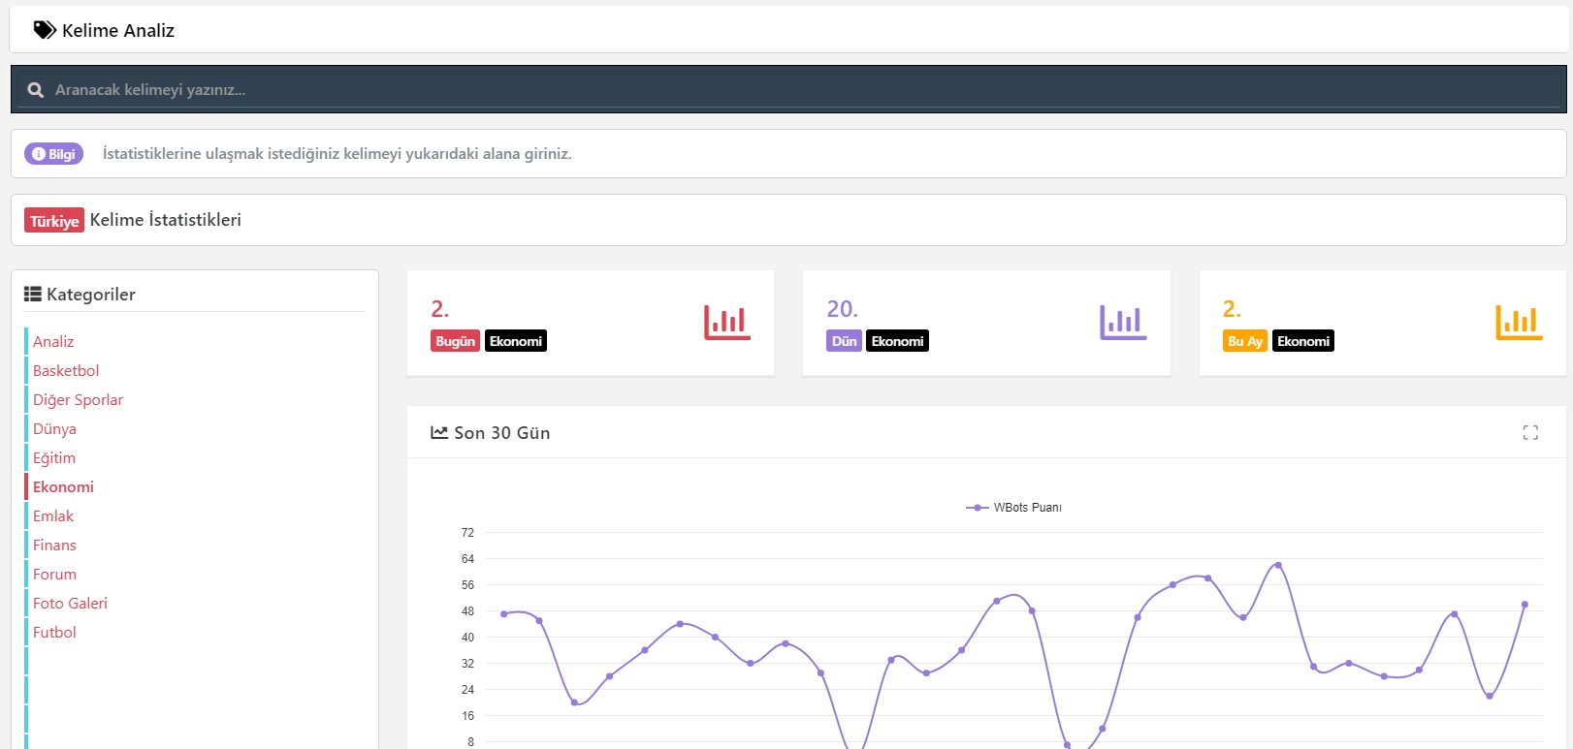
Task: Click the Kelime Analiz tag icon
Action: pyautogui.click(x=45, y=30)
